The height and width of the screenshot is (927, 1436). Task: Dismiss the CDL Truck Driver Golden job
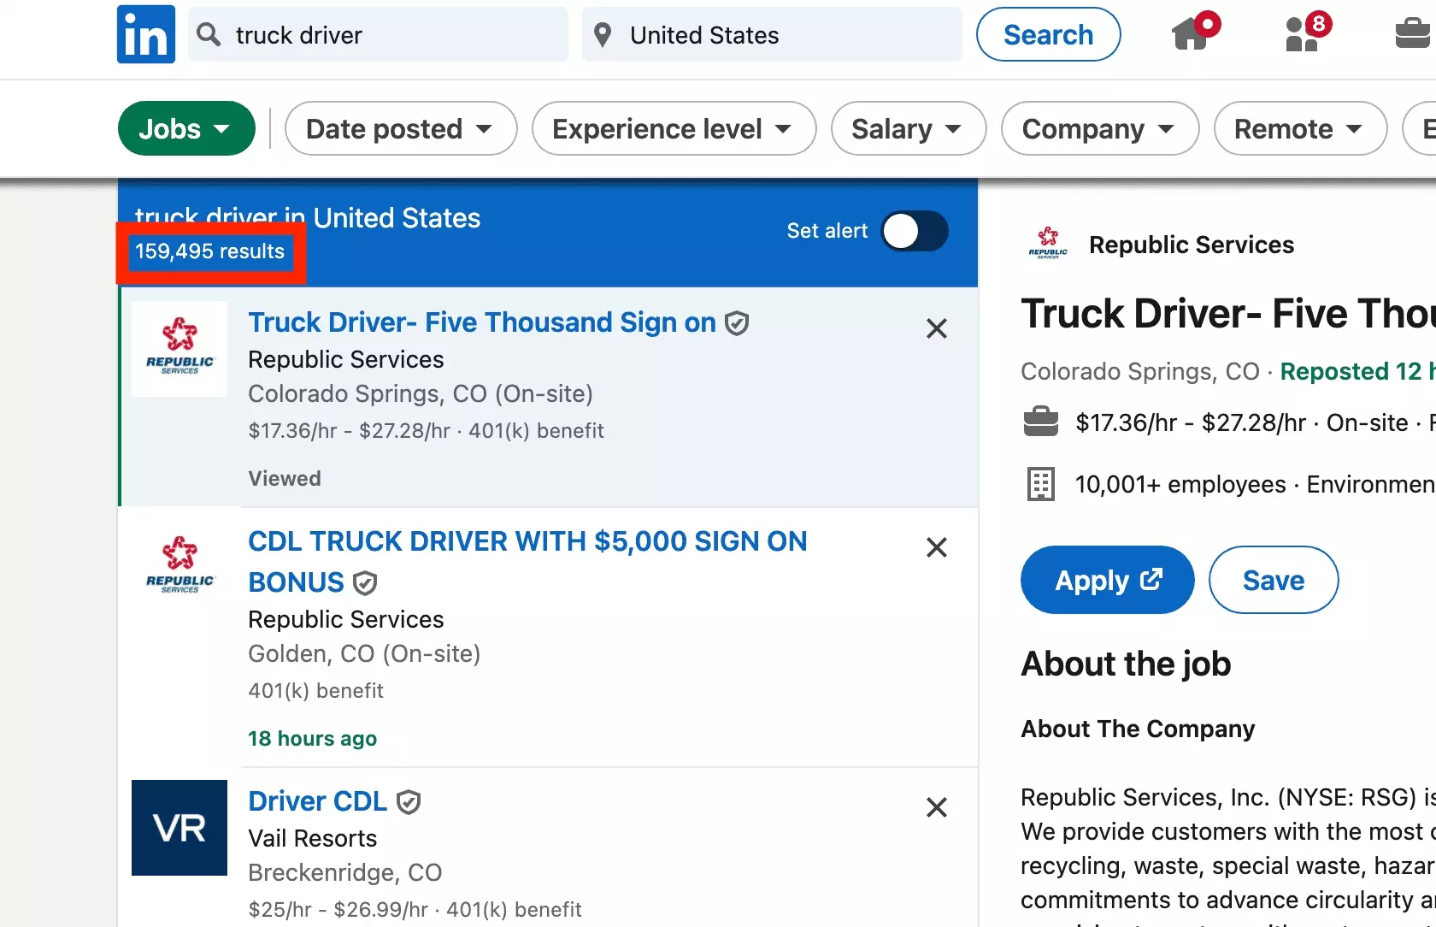tap(937, 547)
